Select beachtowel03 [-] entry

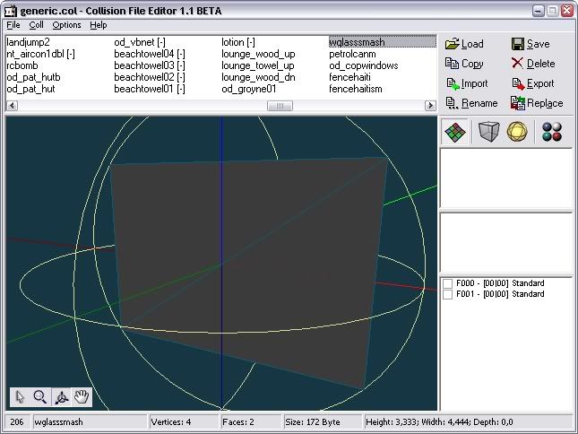(150, 65)
